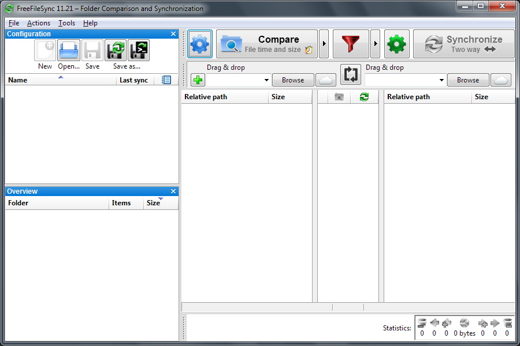Sort overview by Size column
520x346 pixels.
click(x=161, y=203)
